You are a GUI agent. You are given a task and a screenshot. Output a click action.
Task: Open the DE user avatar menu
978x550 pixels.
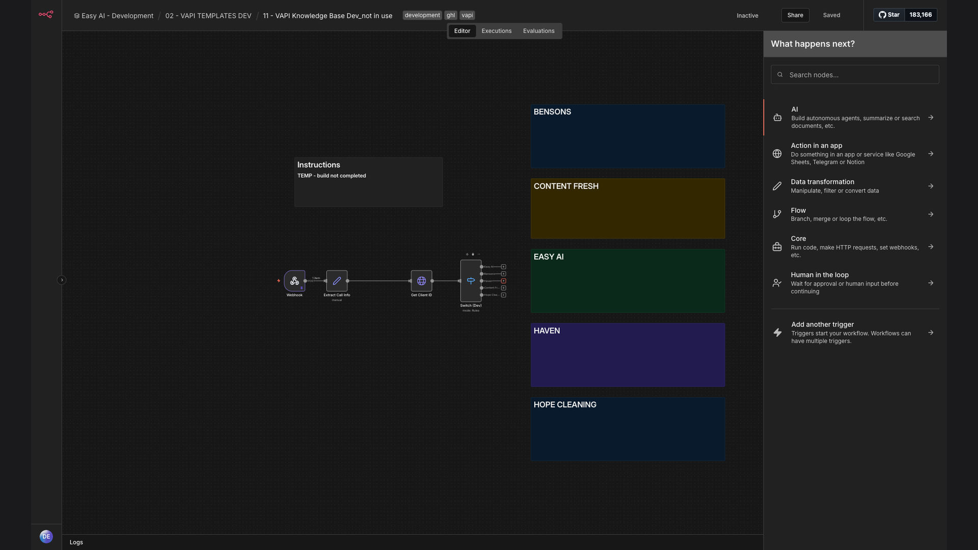[46, 536]
